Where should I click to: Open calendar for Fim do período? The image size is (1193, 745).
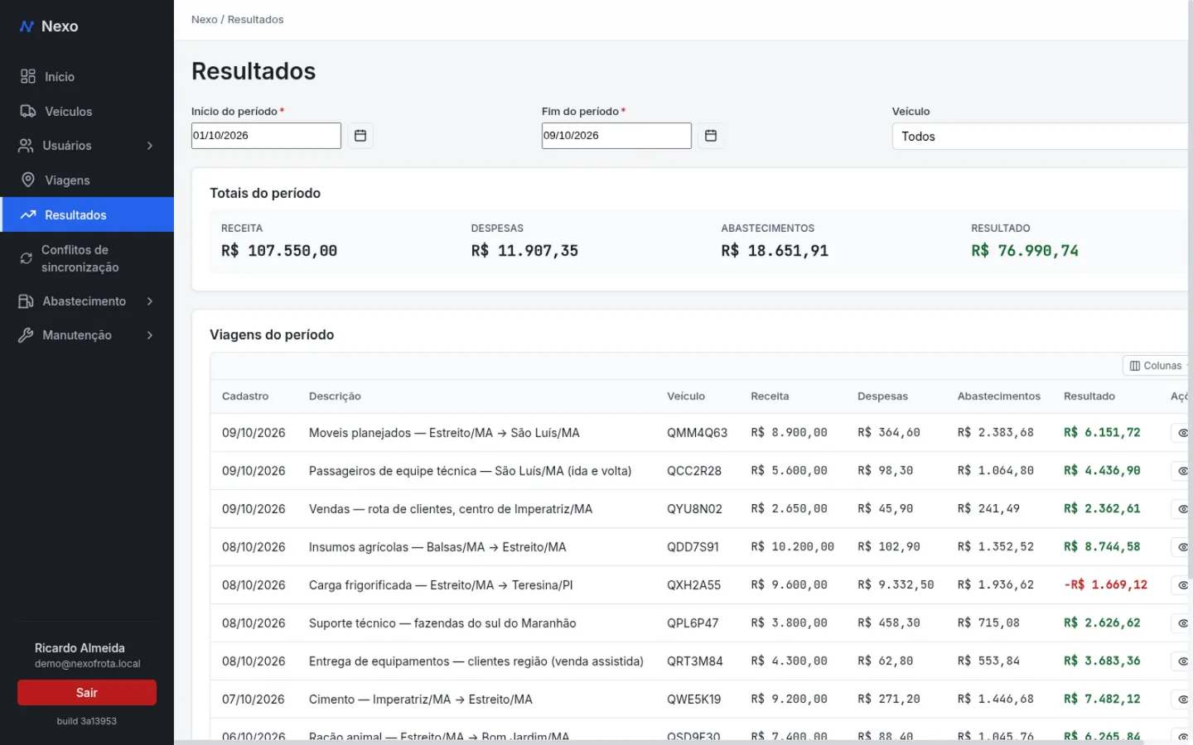click(x=711, y=136)
